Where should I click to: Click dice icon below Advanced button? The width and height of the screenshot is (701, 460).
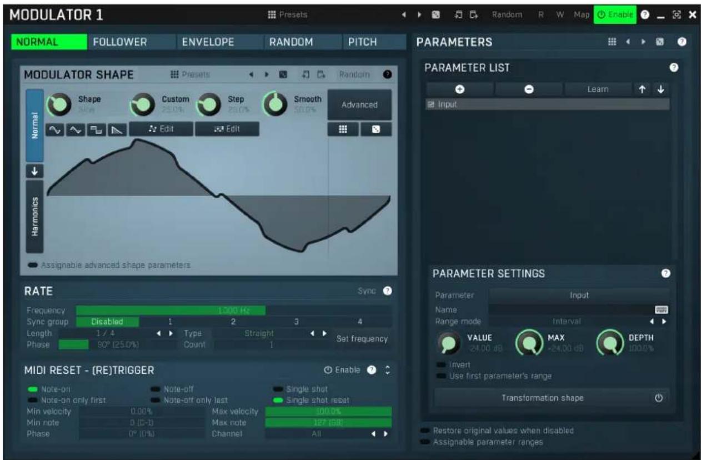[x=376, y=129]
